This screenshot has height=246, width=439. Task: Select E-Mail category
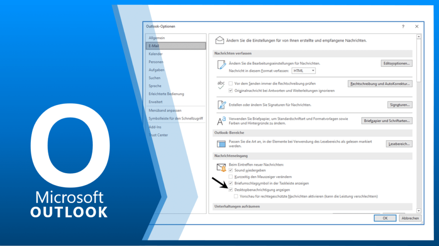coord(176,46)
